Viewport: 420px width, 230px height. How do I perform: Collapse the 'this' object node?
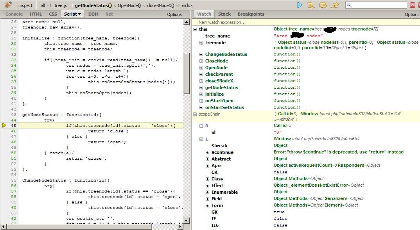pyautogui.click(x=195, y=29)
